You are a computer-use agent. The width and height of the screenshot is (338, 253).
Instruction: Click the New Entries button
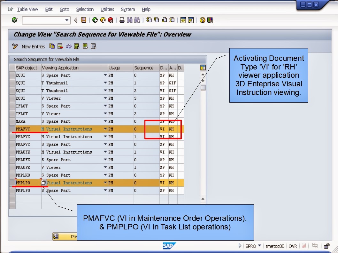coord(33,46)
